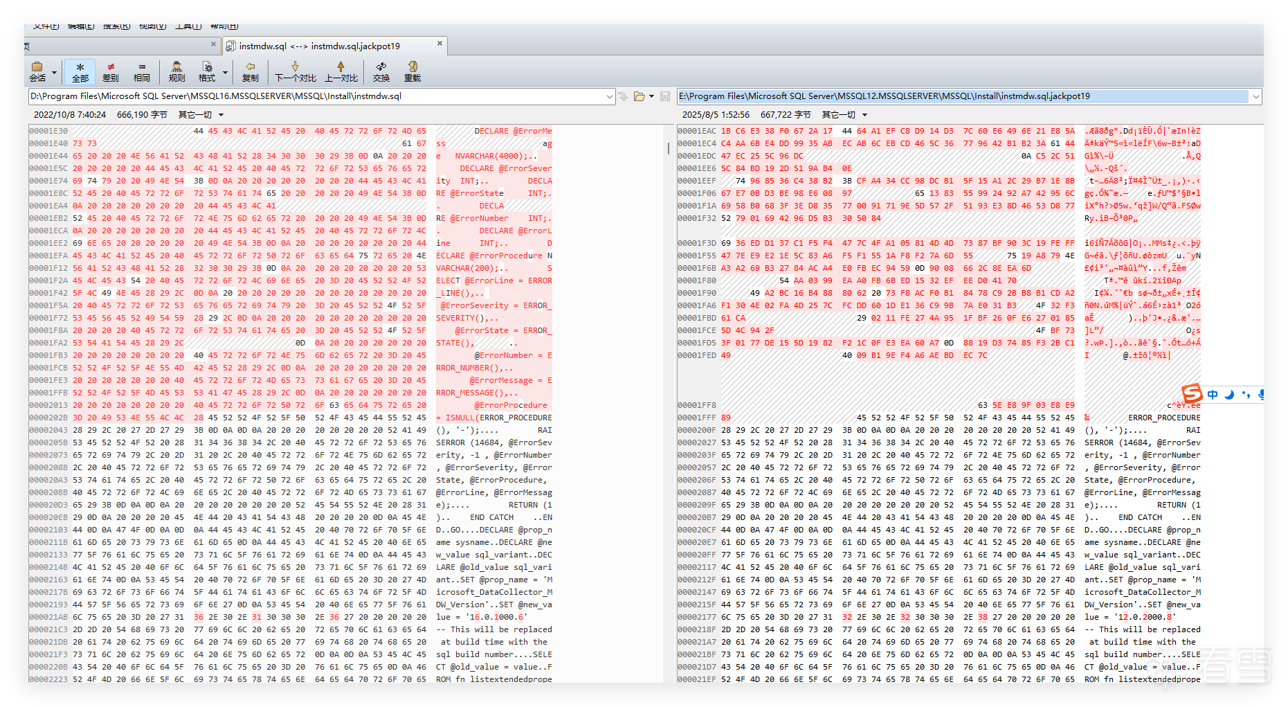
Task: Click the open-file folder icon for left side
Action: [x=639, y=96]
